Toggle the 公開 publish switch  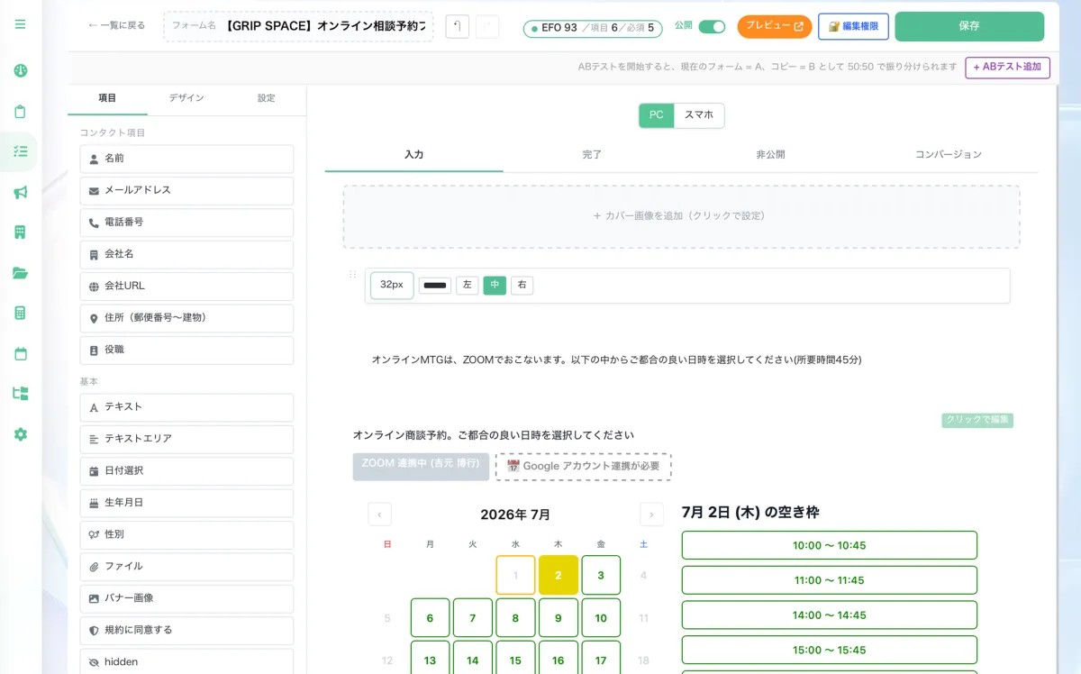pos(712,27)
